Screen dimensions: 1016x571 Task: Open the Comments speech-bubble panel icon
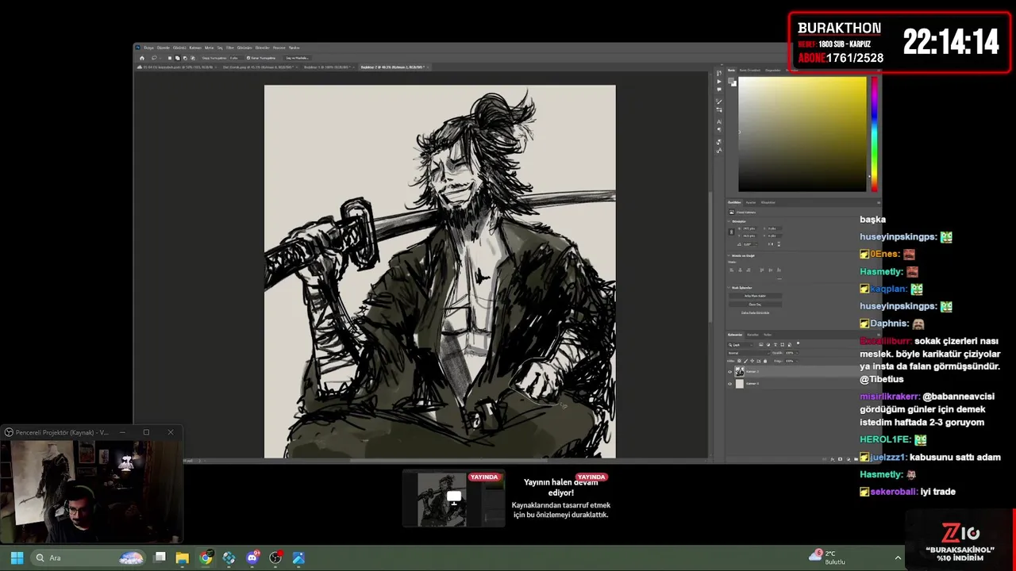pos(719,90)
